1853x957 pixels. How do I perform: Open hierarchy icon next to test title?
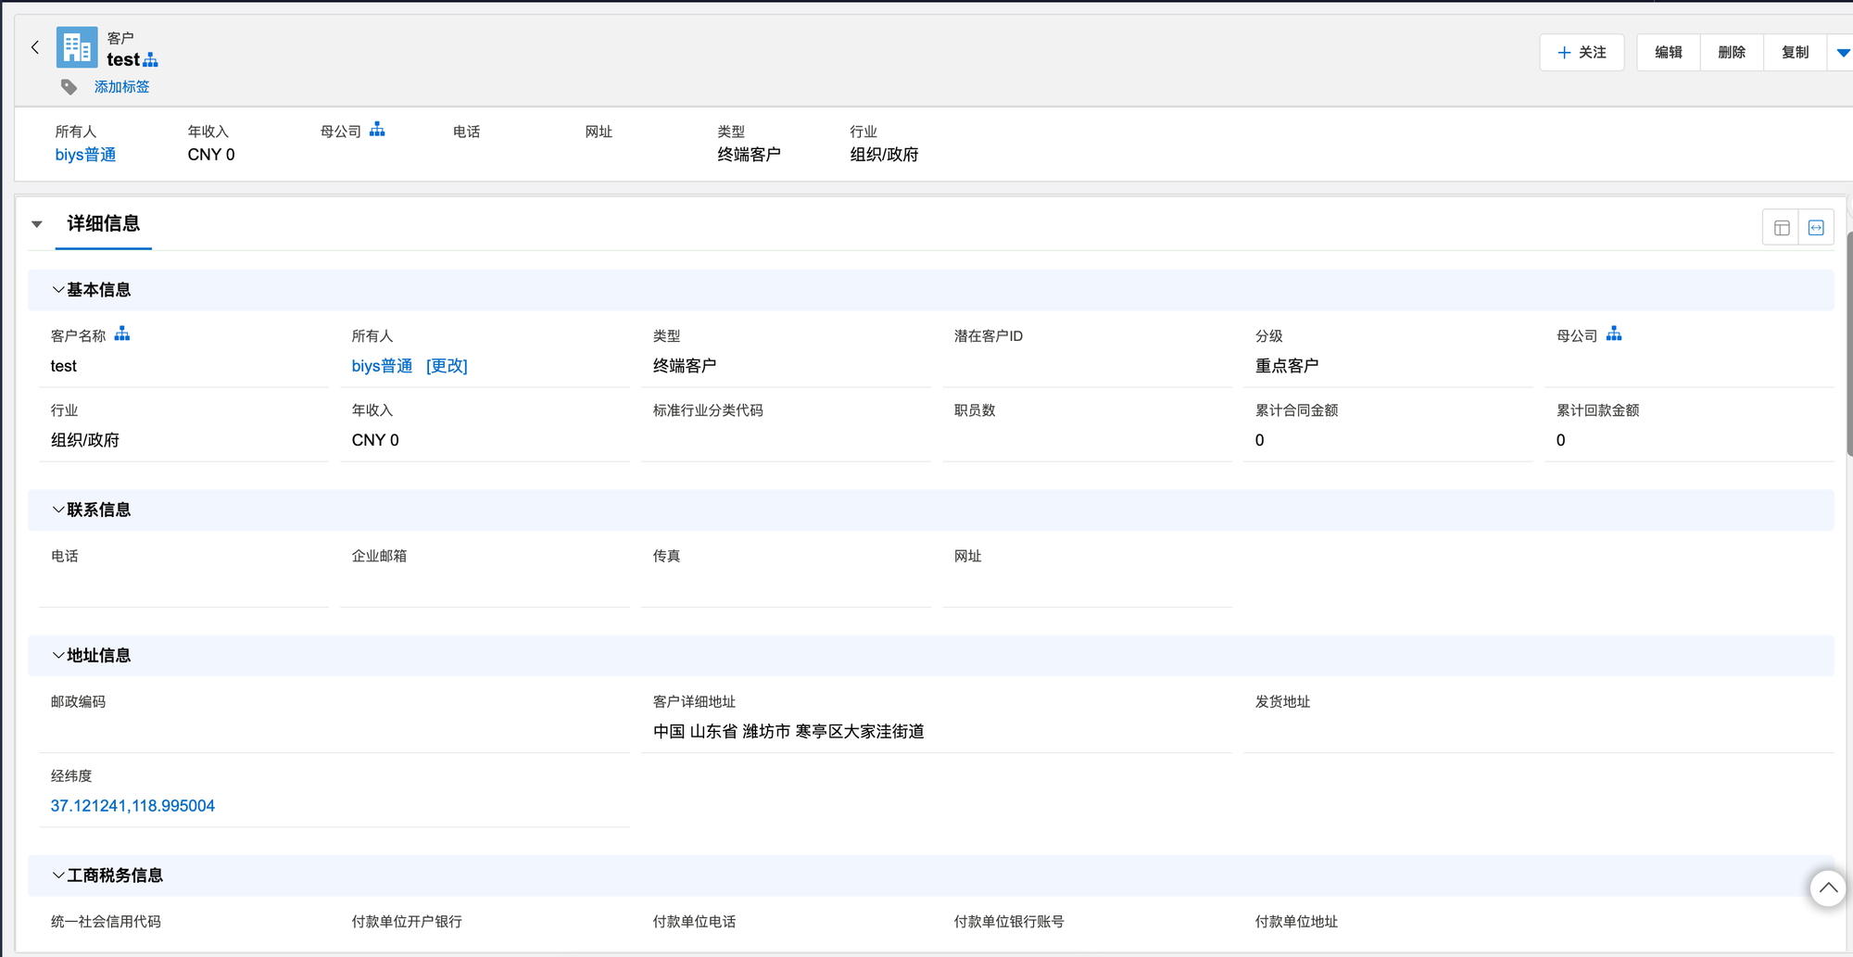[x=150, y=60]
